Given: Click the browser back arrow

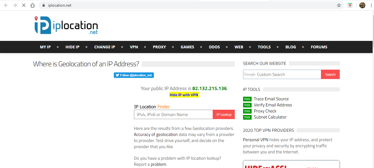Looking at the screenshot, I should point(6,5).
